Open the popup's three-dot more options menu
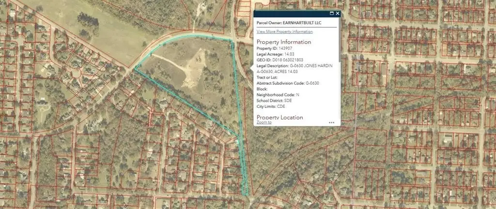 [331, 122]
